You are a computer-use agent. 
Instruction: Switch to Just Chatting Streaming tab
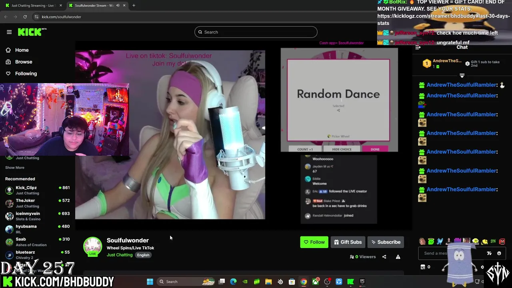(x=33, y=5)
